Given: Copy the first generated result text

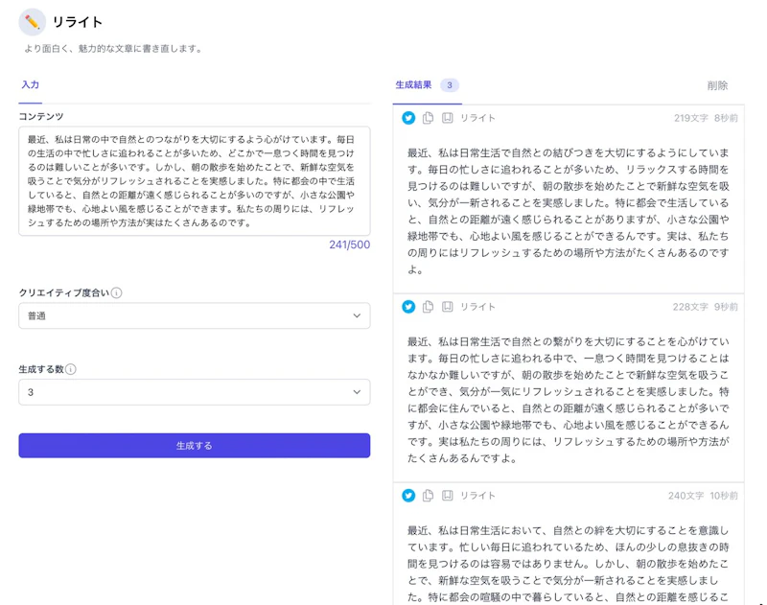Looking at the screenshot, I should pos(428,118).
